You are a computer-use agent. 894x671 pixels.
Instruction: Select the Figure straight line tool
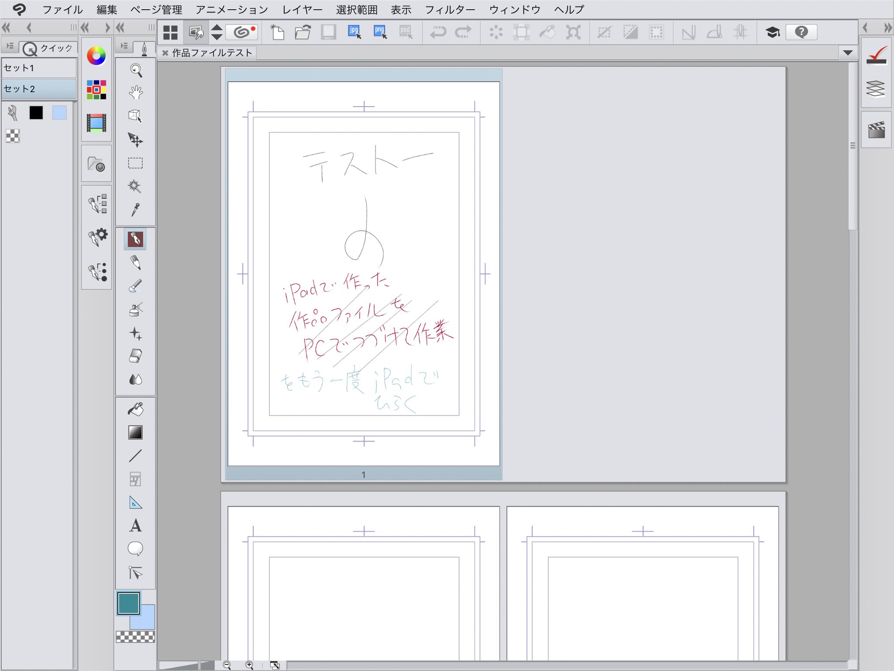coord(135,456)
